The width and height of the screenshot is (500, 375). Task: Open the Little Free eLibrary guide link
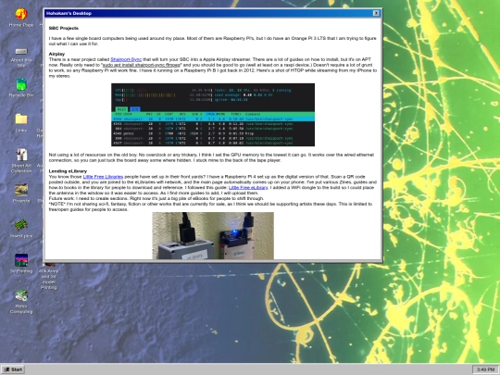pyautogui.click(x=248, y=187)
